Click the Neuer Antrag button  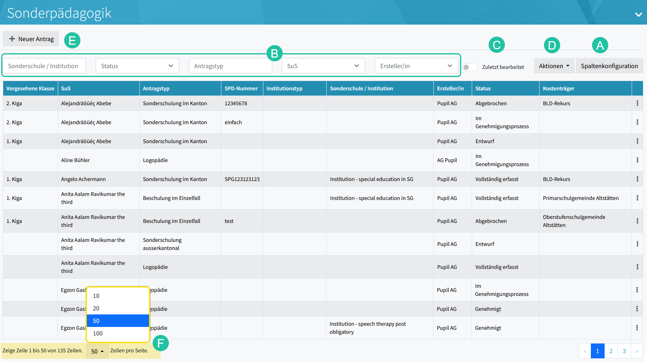31,39
